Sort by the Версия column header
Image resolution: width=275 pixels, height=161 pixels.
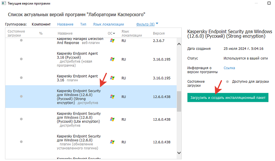click(x=159, y=33)
